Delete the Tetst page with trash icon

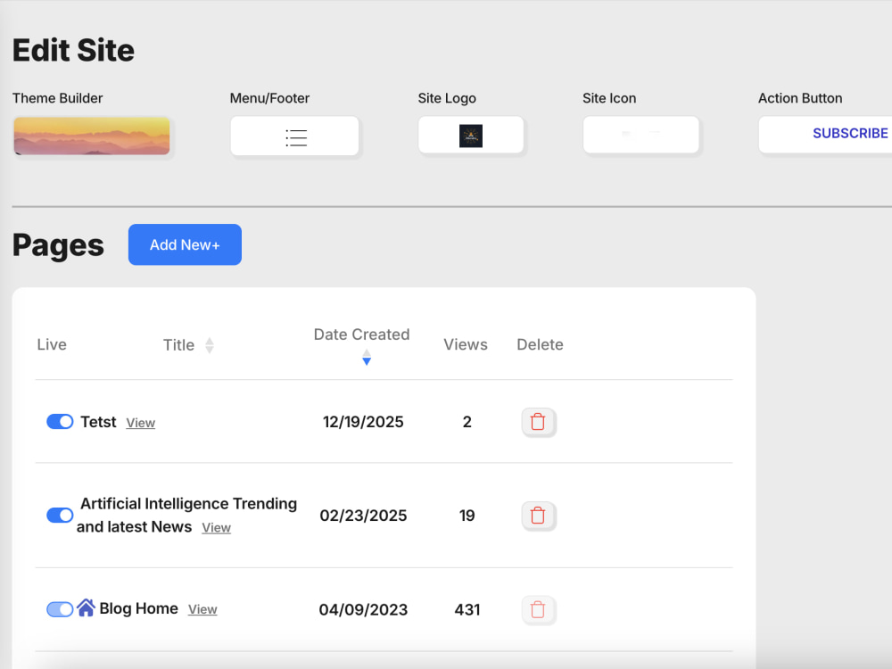[x=538, y=422]
